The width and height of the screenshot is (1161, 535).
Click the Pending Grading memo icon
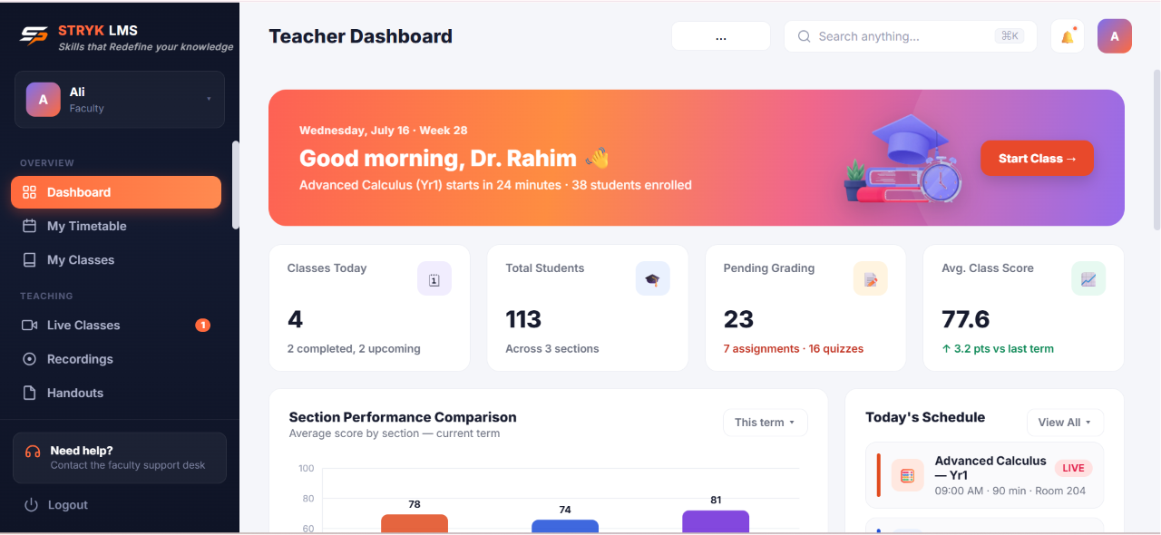click(x=871, y=279)
